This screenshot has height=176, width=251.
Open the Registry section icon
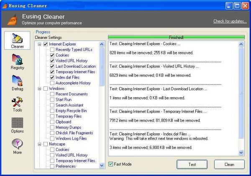pyautogui.click(x=17, y=61)
